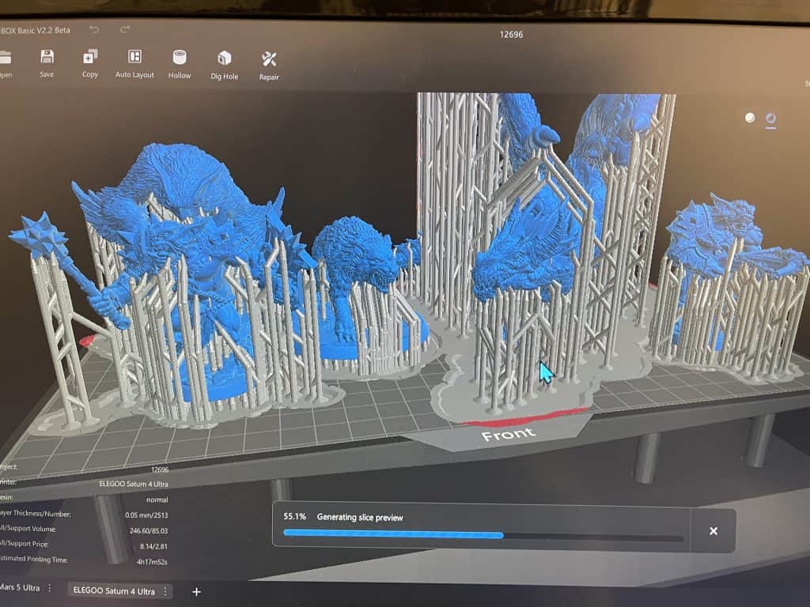
Task: Undo the last action
Action: 94,29
